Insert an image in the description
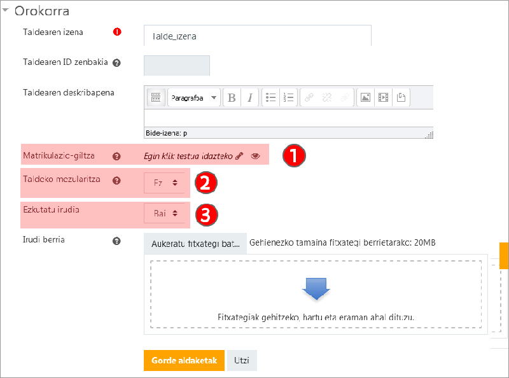Viewport: 509px width, 378px height. coord(365,97)
